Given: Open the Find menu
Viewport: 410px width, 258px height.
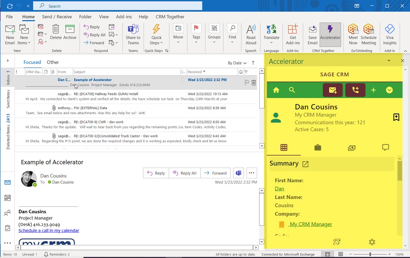Looking at the screenshot, I should [232, 34].
